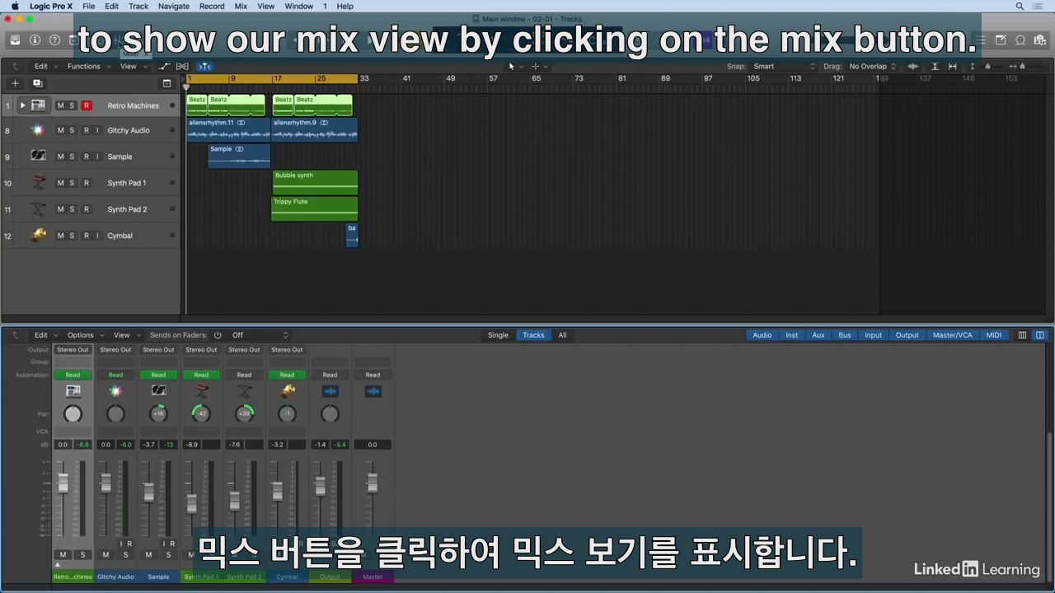Click the duplicate track icon
Image resolution: width=1055 pixels, height=593 pixels.
click(37, 83)
